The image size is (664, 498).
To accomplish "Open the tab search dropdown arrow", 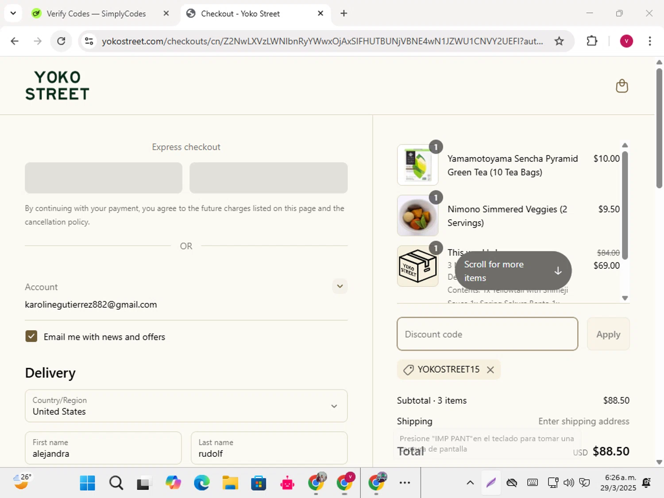I will 13,13.
